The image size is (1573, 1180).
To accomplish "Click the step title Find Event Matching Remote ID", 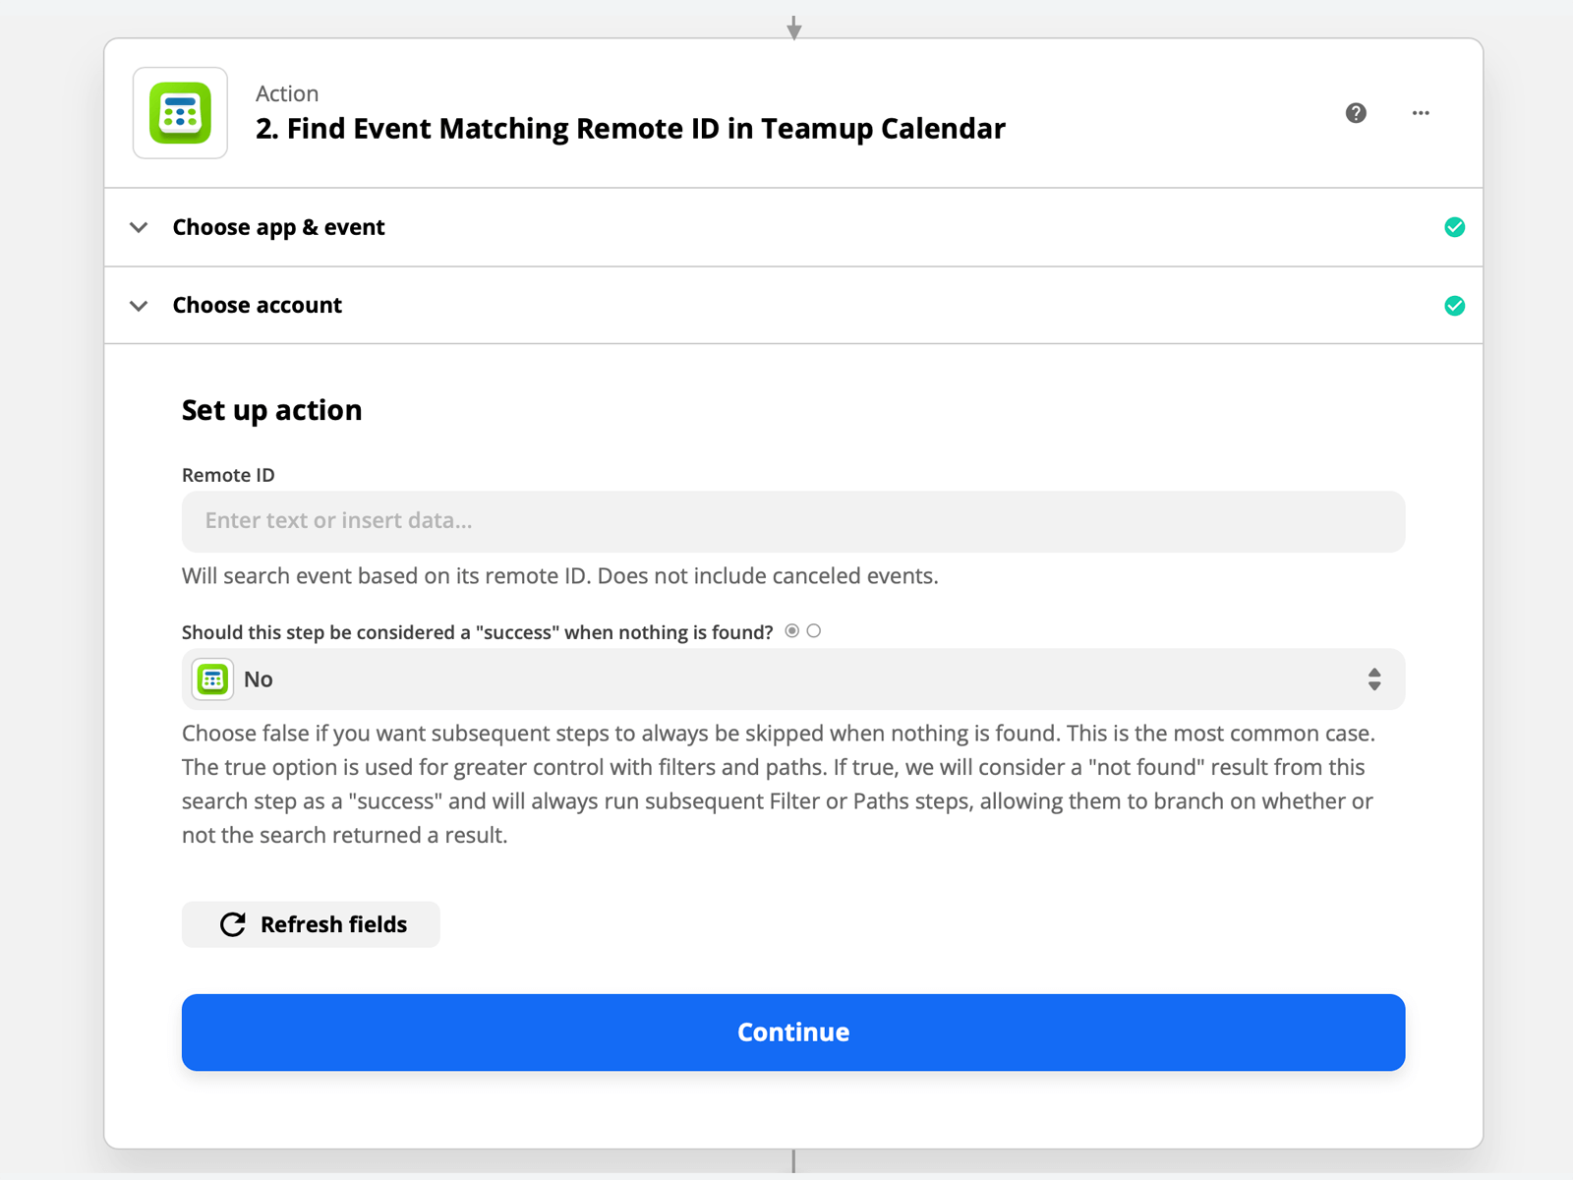I will click(x=630, y=129).
